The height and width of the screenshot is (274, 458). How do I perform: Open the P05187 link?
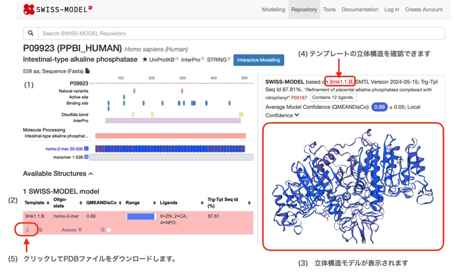299,98
